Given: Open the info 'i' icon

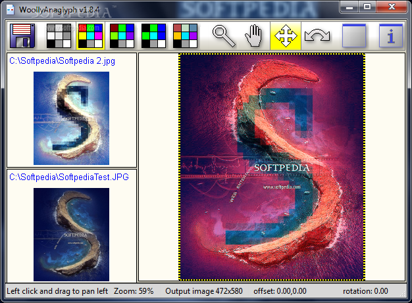Looking at the screenshot, I should 391,35.
